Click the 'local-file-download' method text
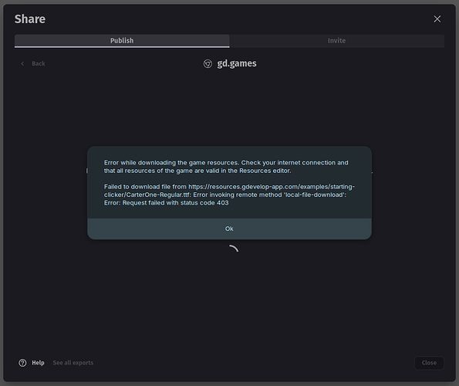The width and height of the screenshot is (459, 386). coord(314,195)
